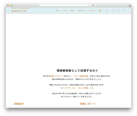Open the Service menu item
The image size is (137, 116).
click(x=81, y=10)
